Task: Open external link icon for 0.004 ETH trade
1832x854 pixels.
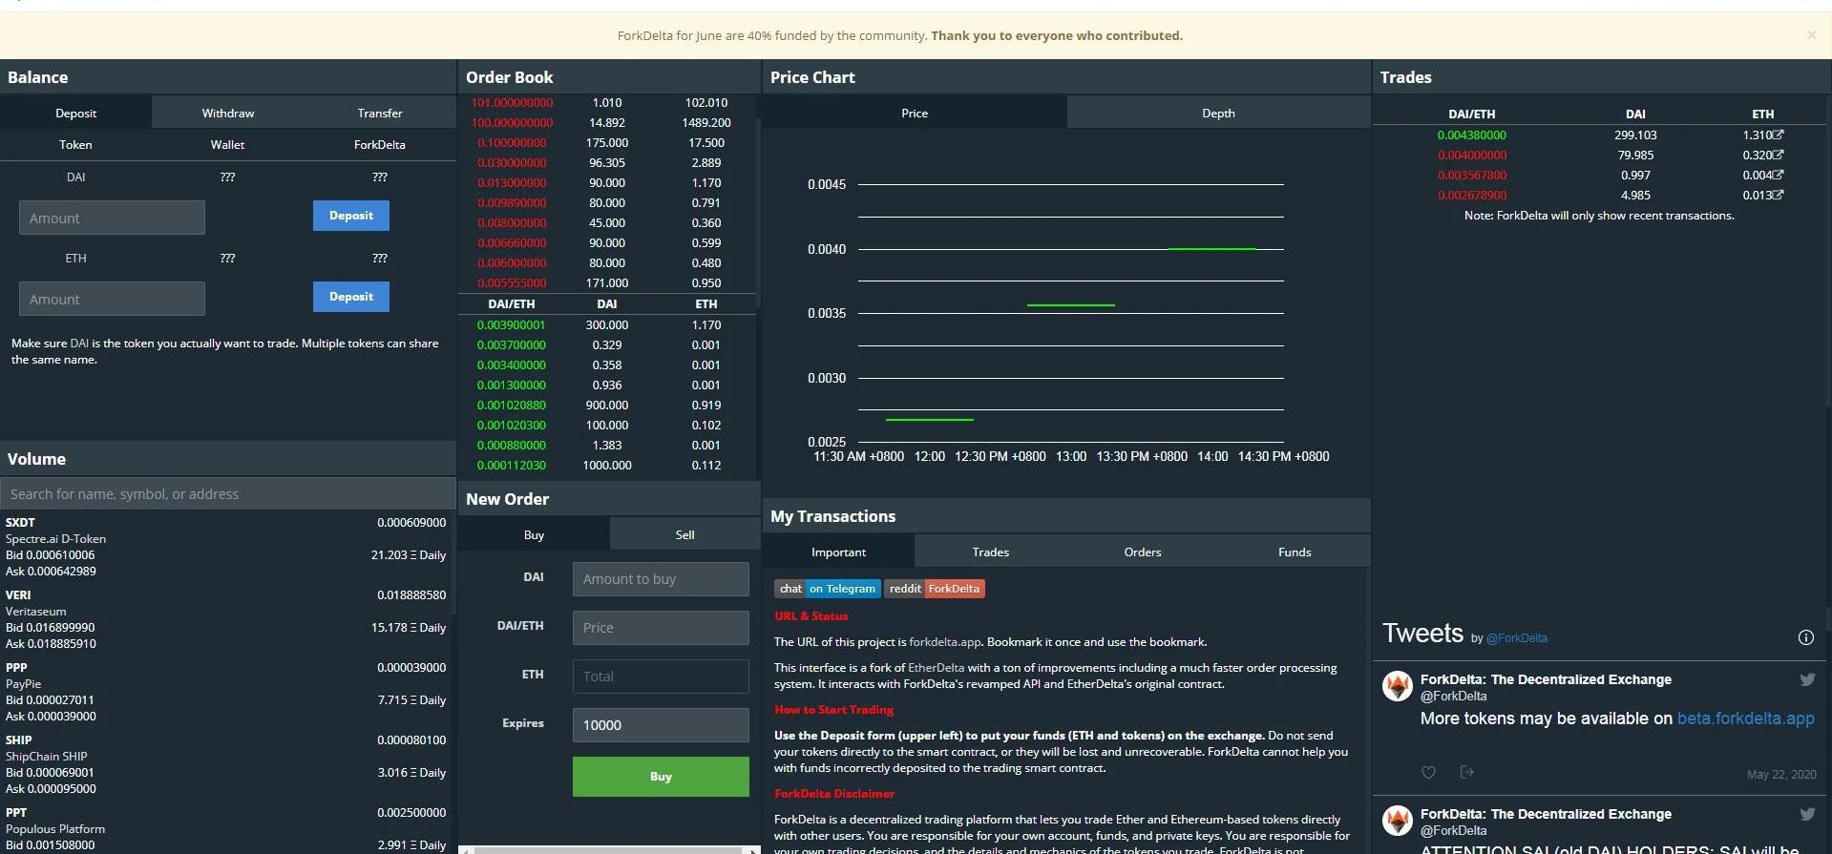Action: tap(1778, 175)
